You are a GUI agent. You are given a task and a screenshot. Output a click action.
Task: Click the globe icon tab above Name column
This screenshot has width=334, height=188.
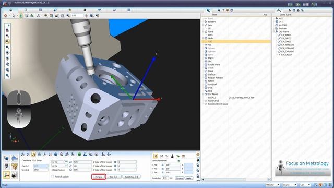[x=208, y=10]
